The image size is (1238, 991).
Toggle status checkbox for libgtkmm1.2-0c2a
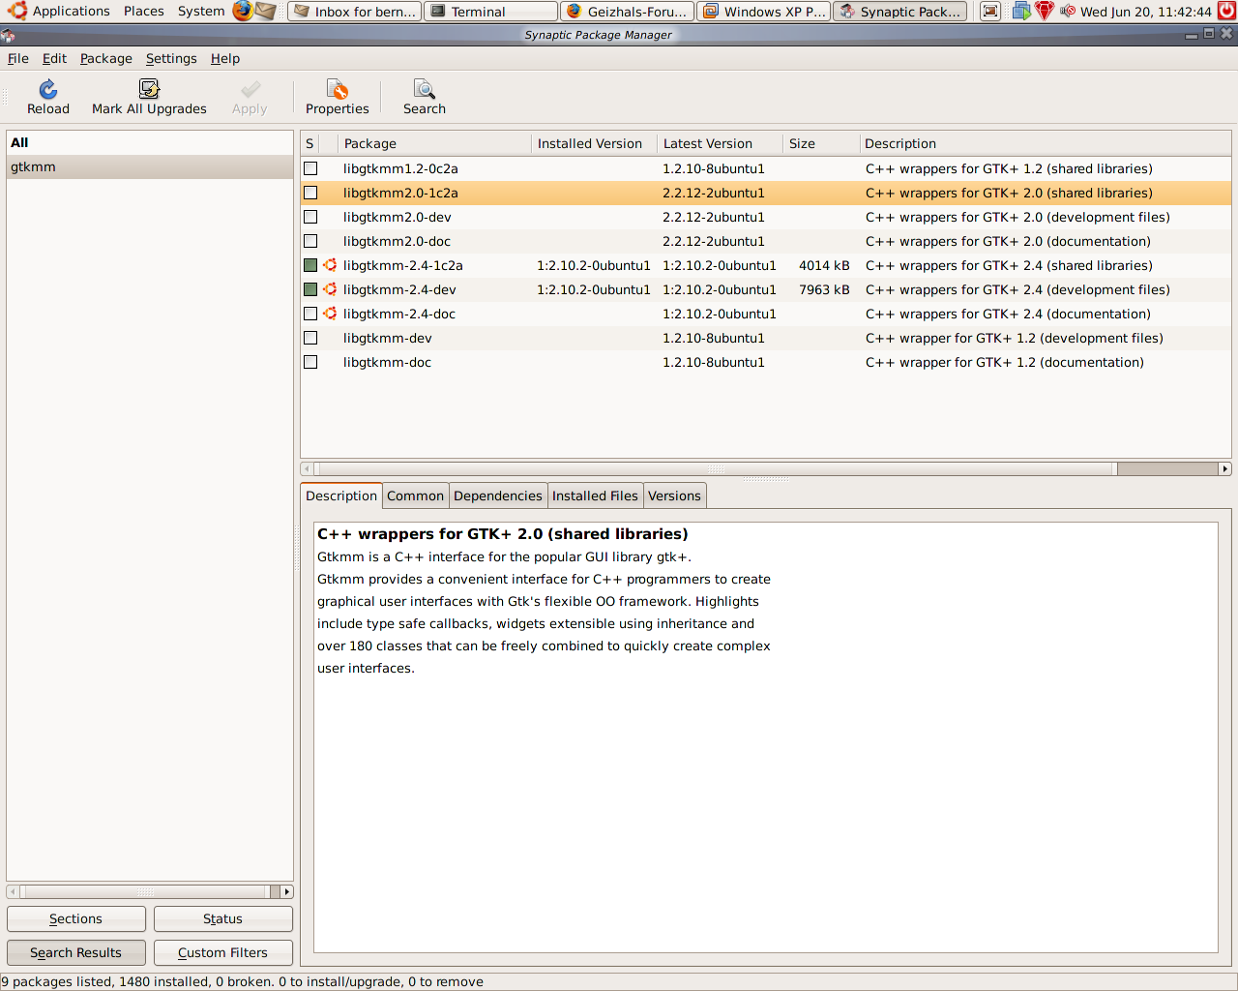[310, 168]
